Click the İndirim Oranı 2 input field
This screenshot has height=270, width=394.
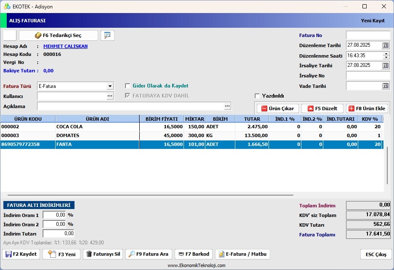tap(55, 224)
